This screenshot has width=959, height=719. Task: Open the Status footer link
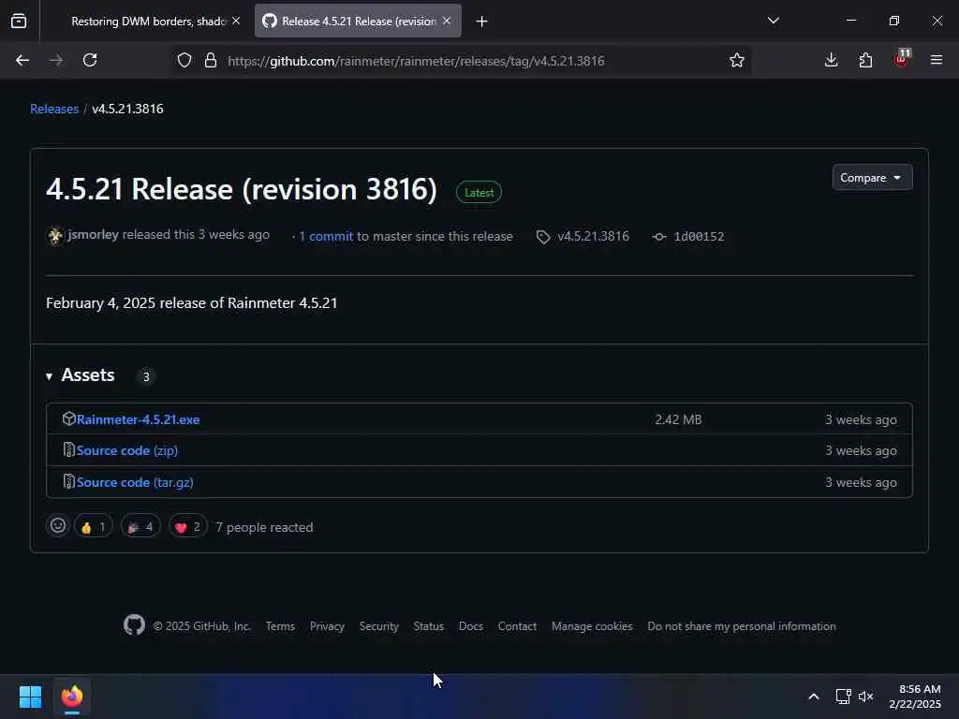click(428, 626)
